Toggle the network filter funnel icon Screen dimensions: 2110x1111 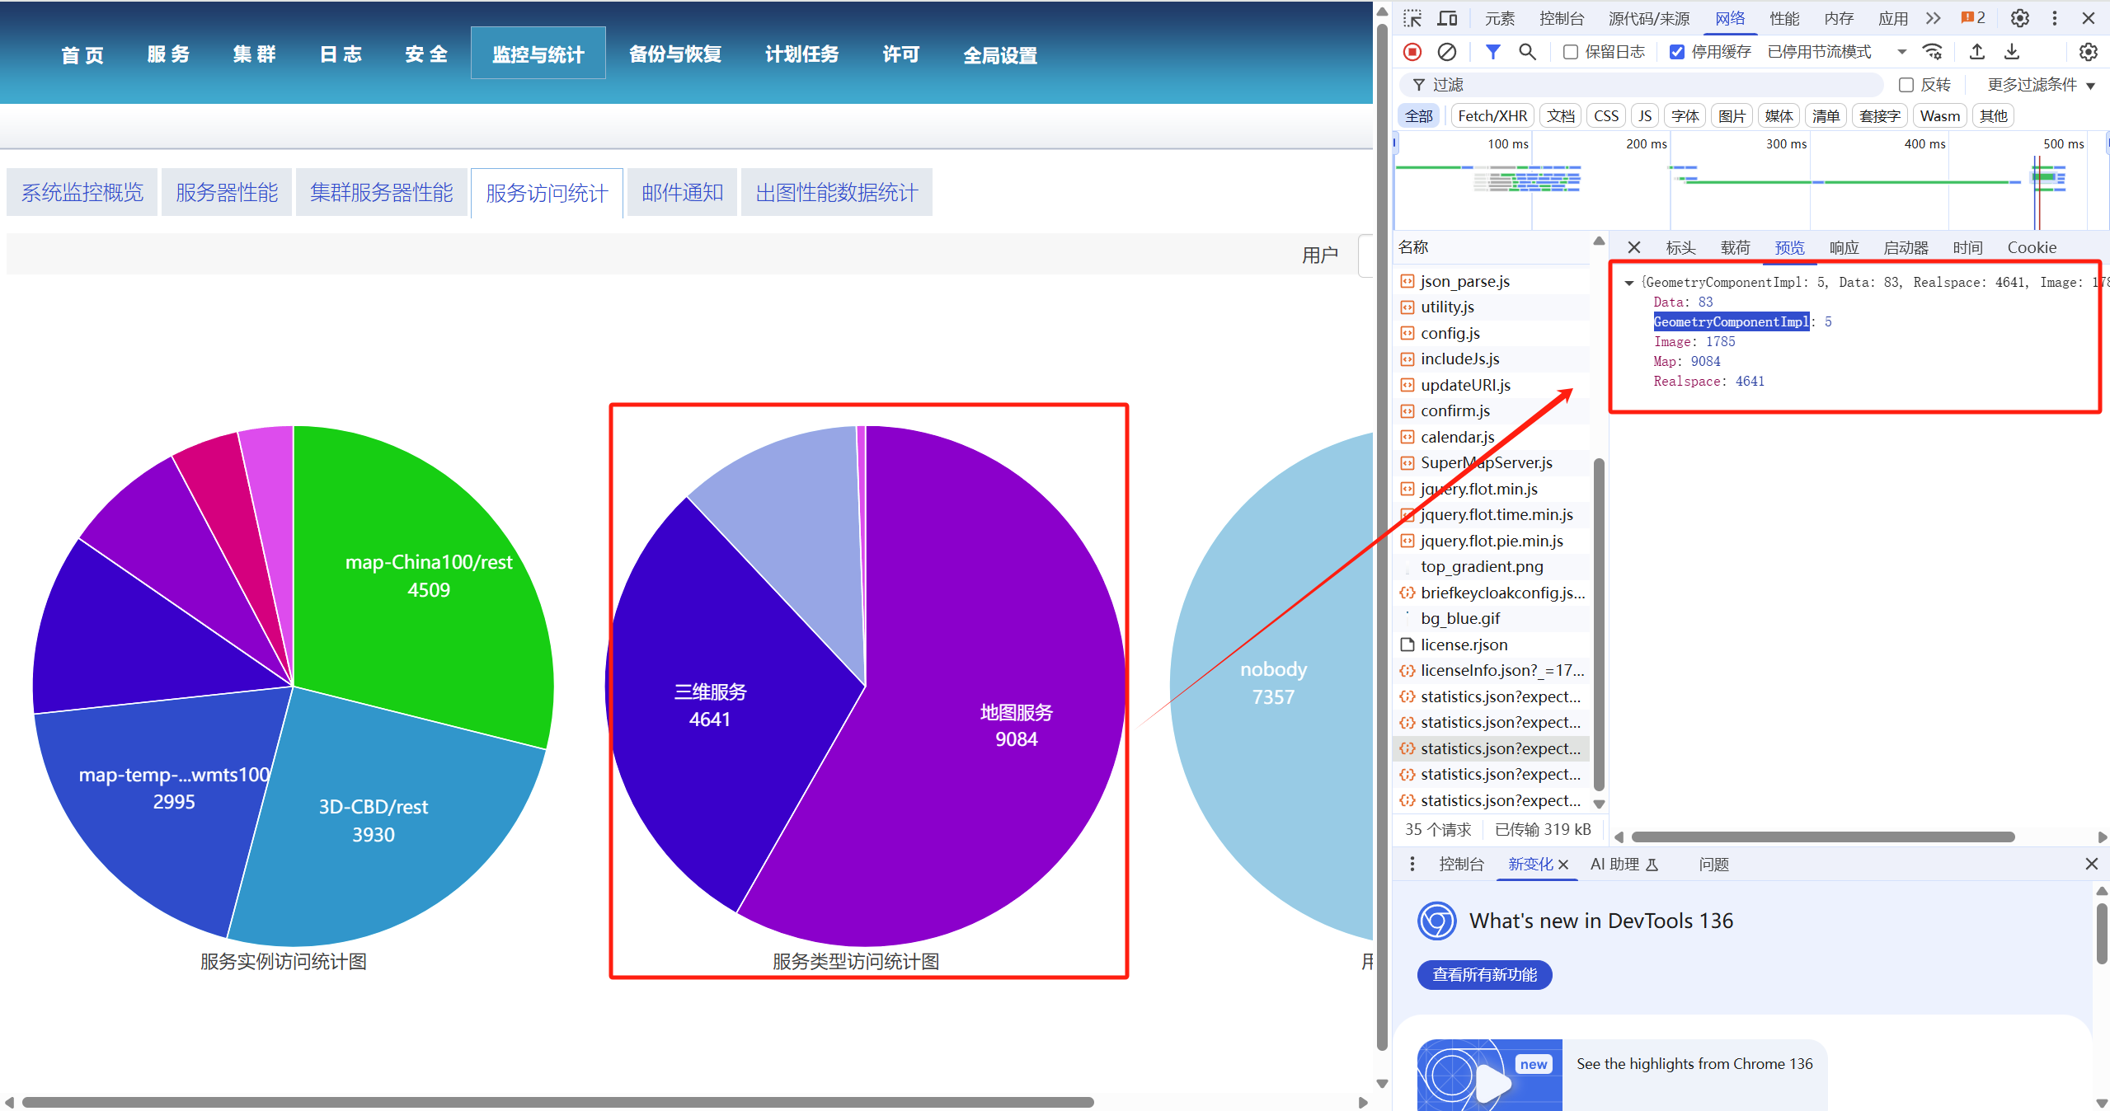pyautogui.click(x=1492, y=52)
